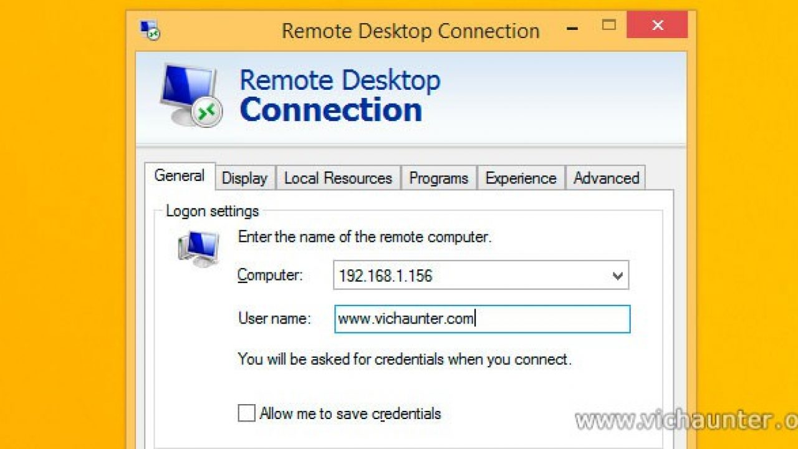Enable Allow me to save credentials

coord(247,413)
